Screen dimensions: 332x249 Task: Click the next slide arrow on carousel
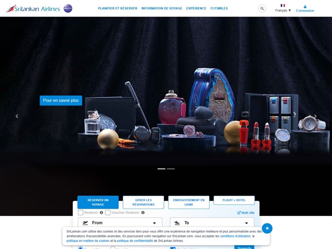pyautogui.click(x=315, y=116)
